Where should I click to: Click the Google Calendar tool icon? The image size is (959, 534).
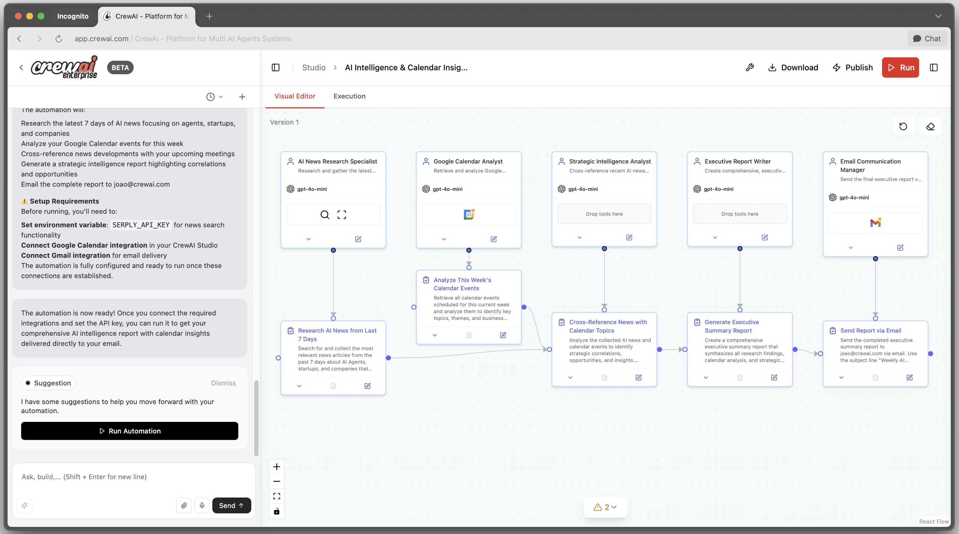469,214
